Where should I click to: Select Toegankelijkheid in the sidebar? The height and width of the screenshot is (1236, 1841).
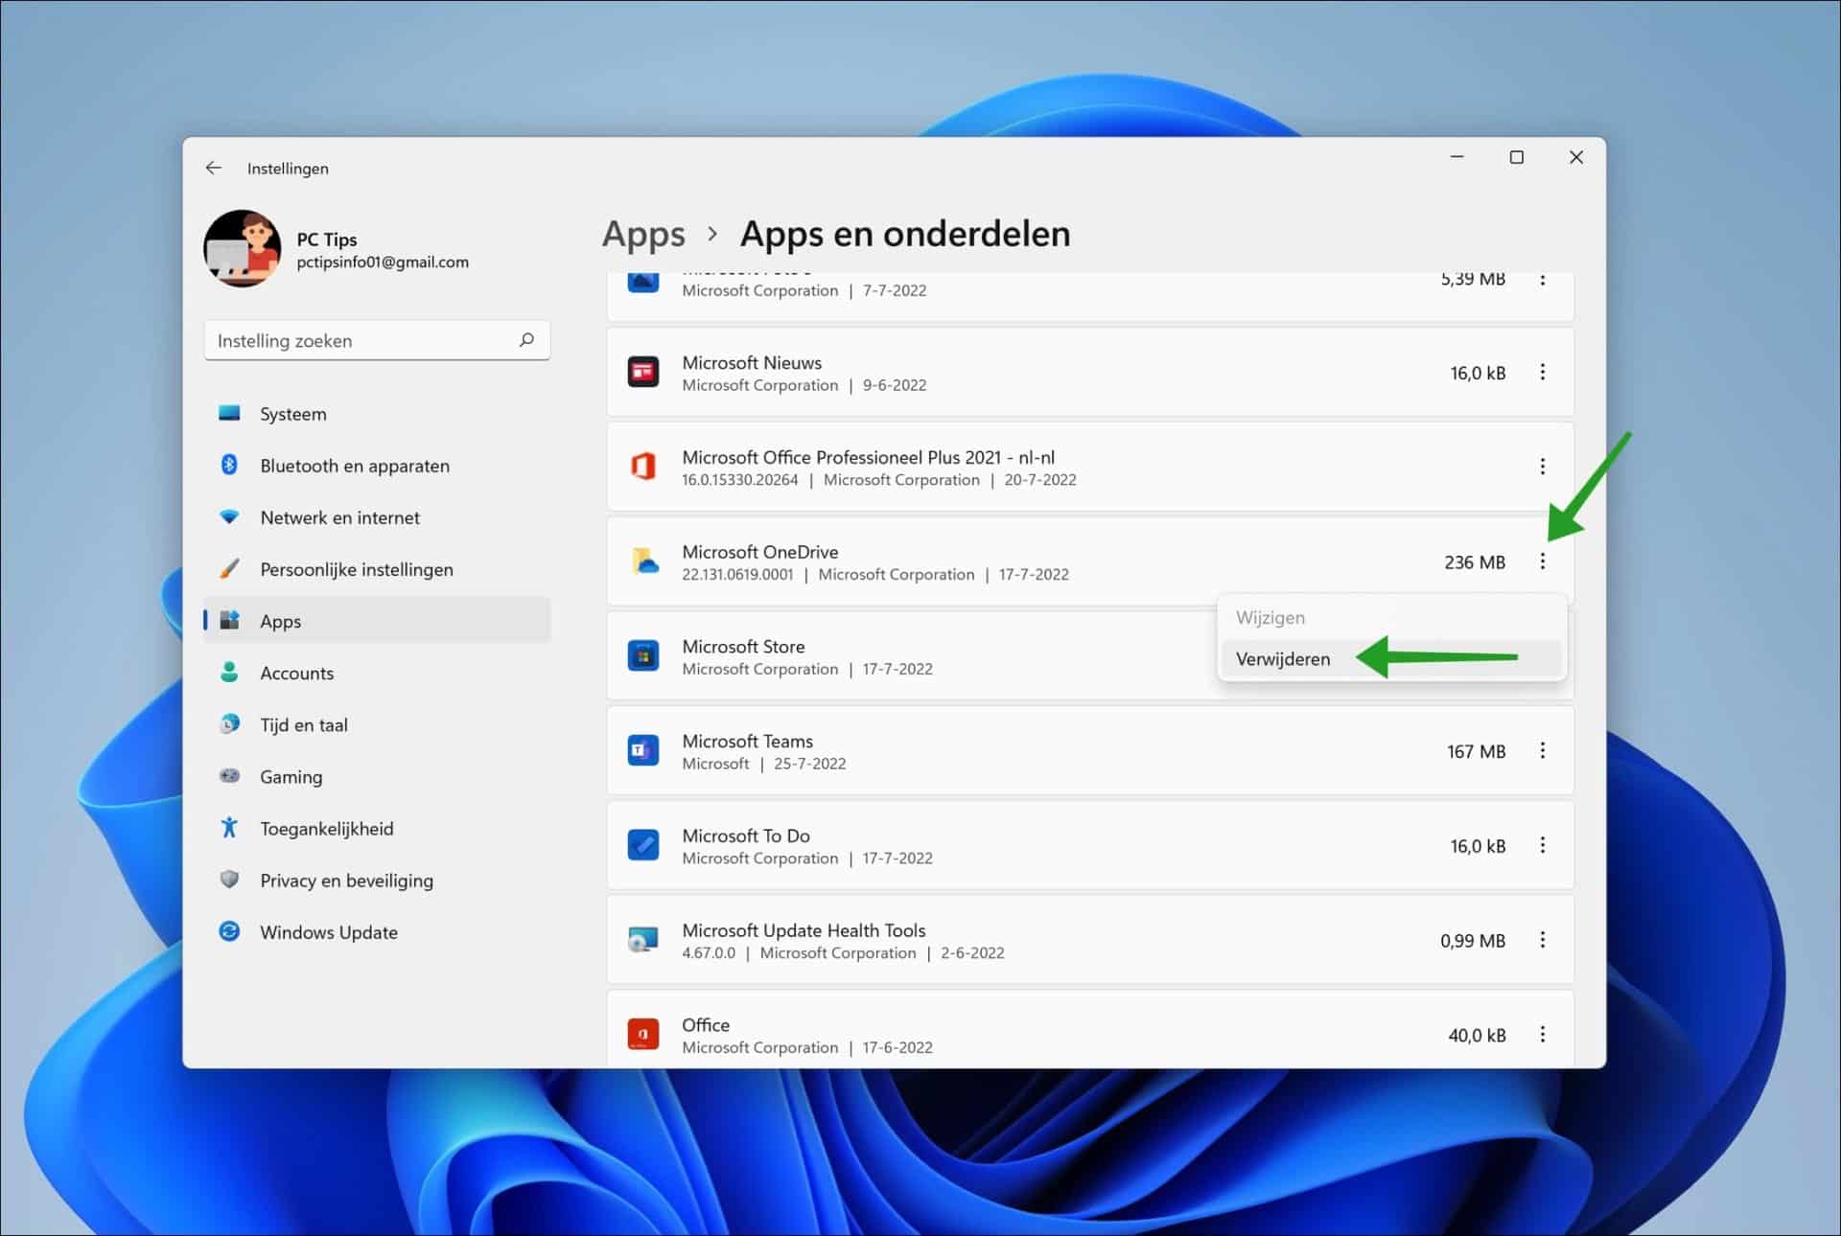pos(326,828)
